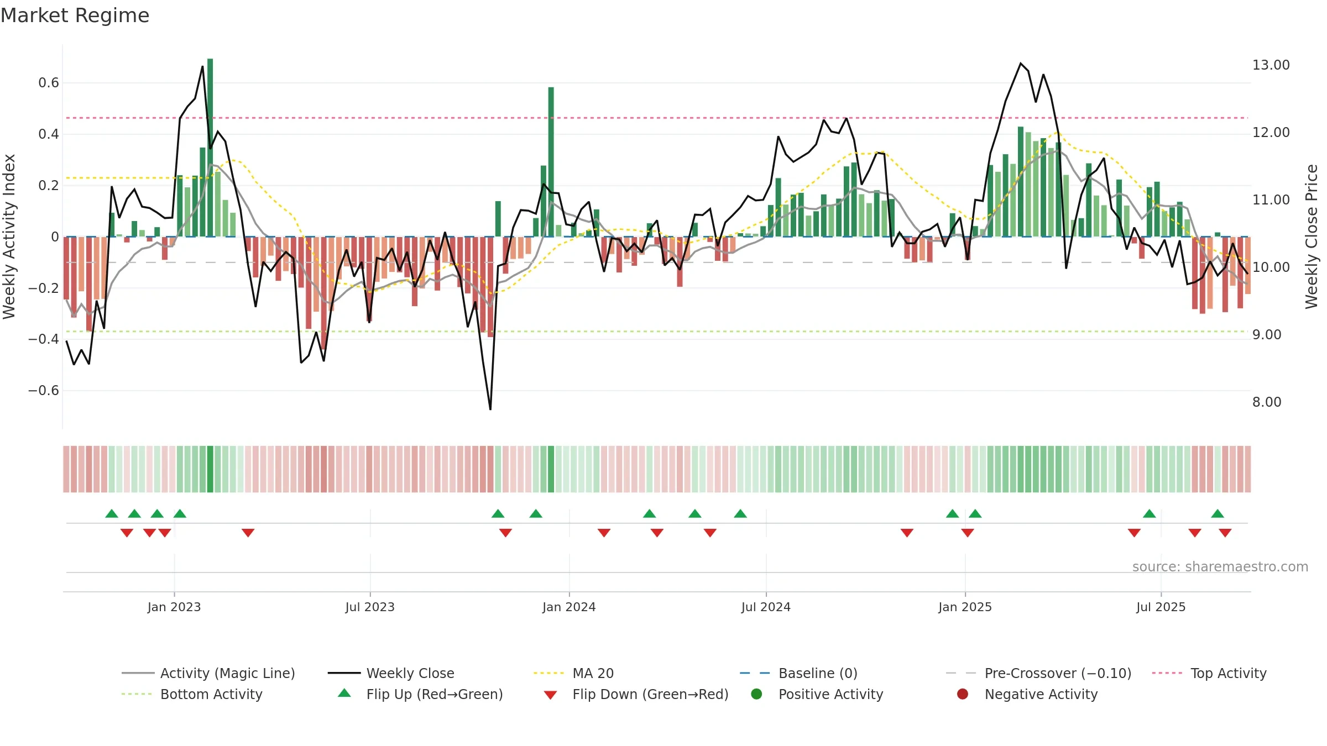Select the Jan 2023 x-axis label
Viewport: 1327px width, 746px height.
[x=174, y=607]
